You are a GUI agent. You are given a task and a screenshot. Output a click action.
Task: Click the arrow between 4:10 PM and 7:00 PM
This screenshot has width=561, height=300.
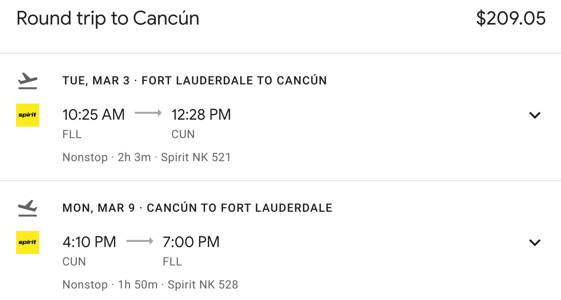point(139,241)
